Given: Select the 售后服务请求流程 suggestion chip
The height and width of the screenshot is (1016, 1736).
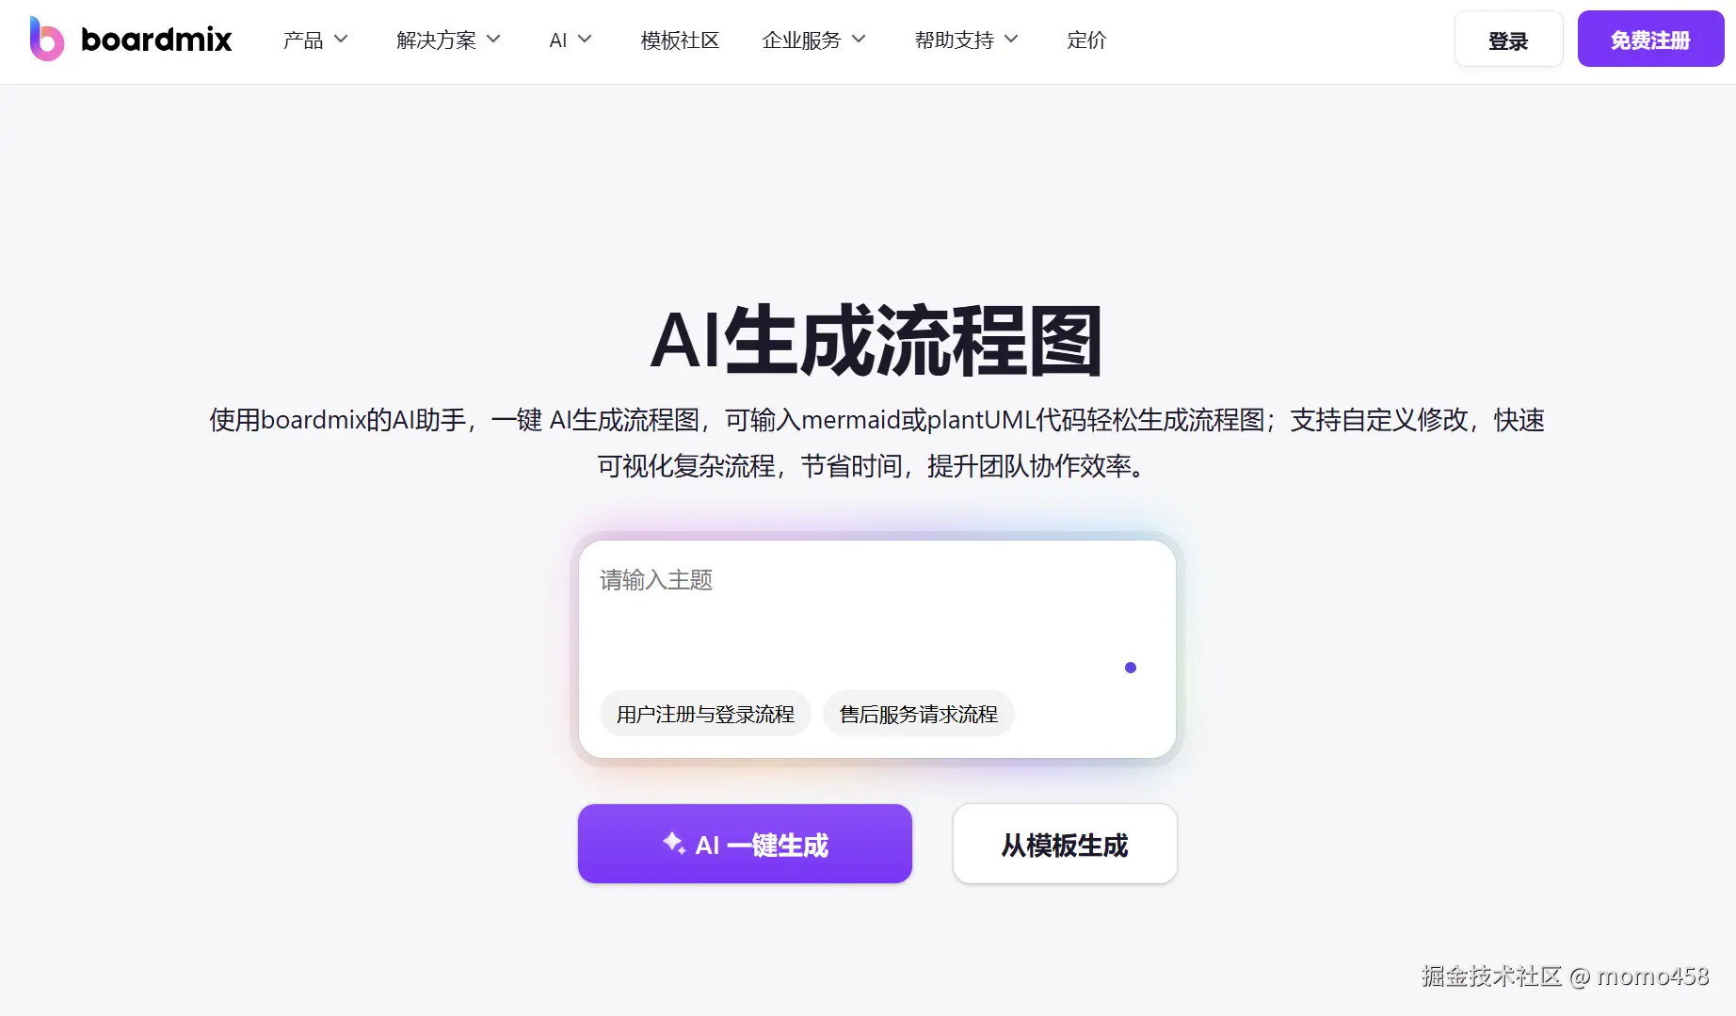Looking at the screenshot, I should [919, 714].
